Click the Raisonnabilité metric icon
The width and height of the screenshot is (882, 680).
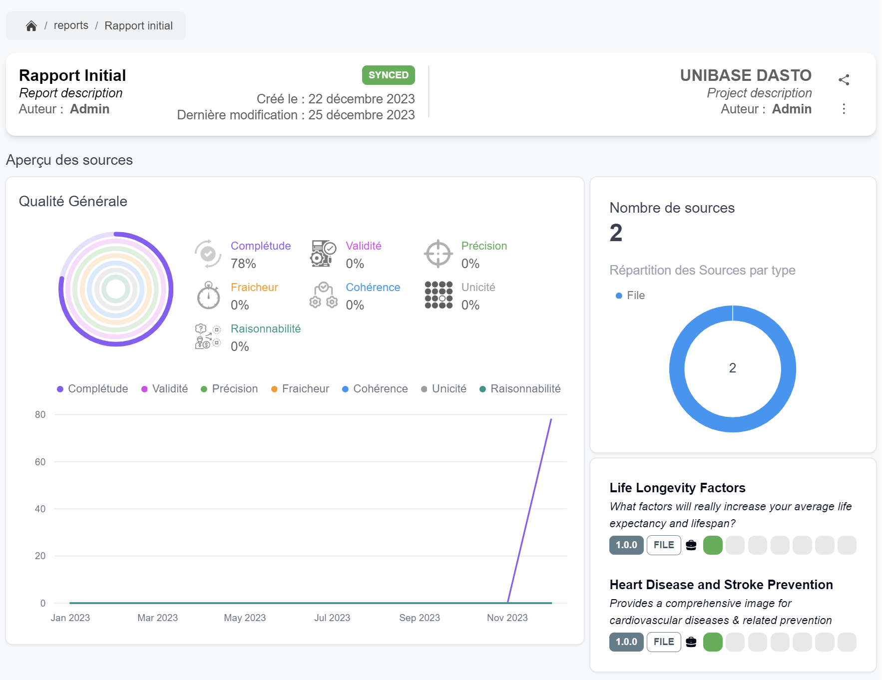tap(208, 337)
